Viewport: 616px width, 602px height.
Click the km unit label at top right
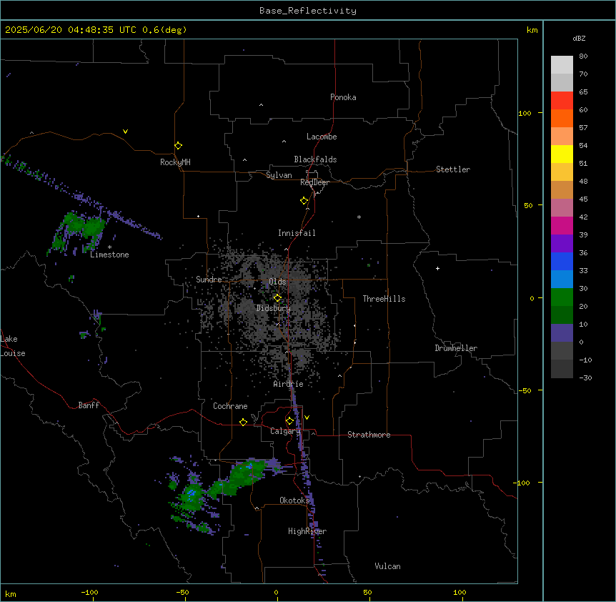point(532,30)
